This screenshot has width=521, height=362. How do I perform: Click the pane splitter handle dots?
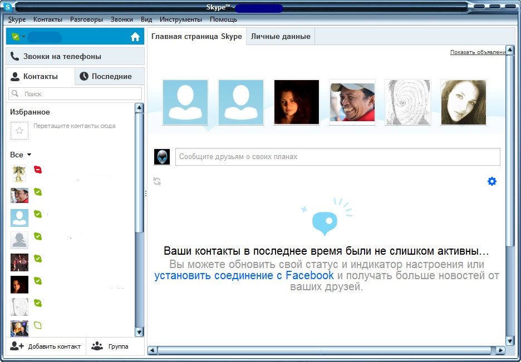(145, 194)
